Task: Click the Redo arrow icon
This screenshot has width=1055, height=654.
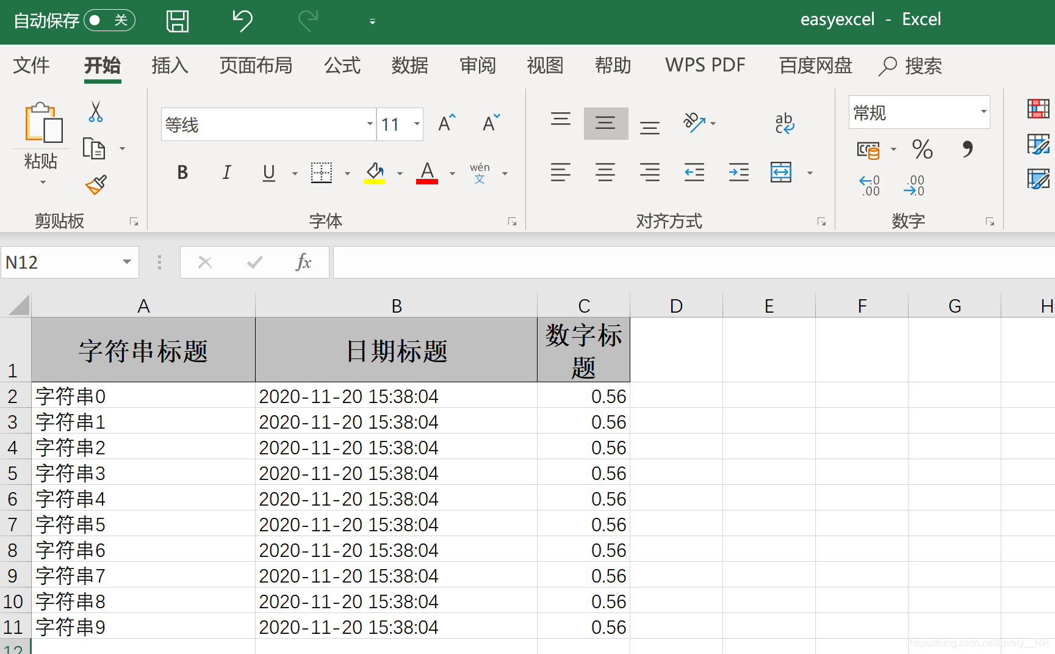Action: 308,21
